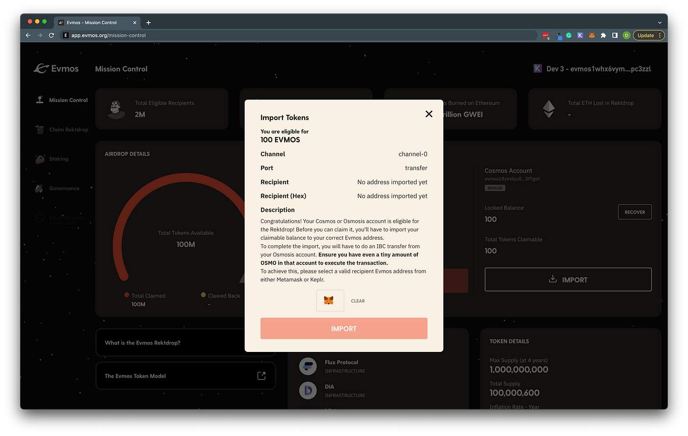Click the Total Claimed red legend dot

(x=127, y=295)
